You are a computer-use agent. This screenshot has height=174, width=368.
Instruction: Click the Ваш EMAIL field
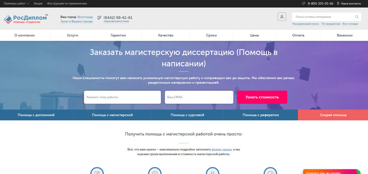tap(199, 97)
